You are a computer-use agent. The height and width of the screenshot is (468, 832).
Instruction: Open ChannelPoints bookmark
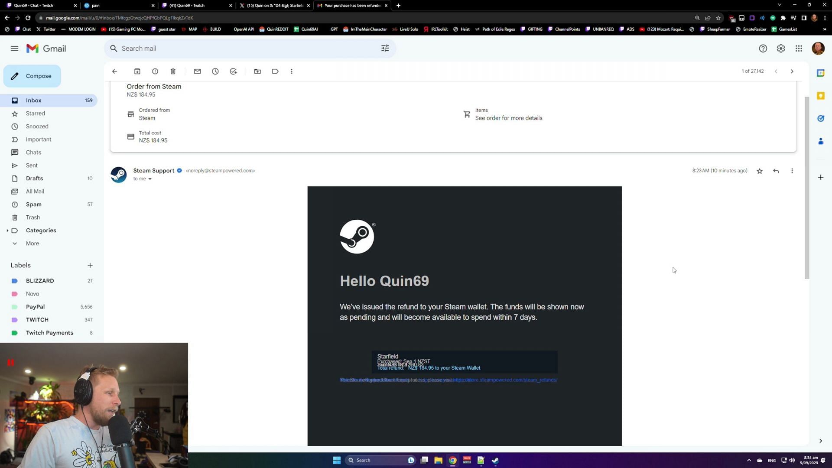563,29
